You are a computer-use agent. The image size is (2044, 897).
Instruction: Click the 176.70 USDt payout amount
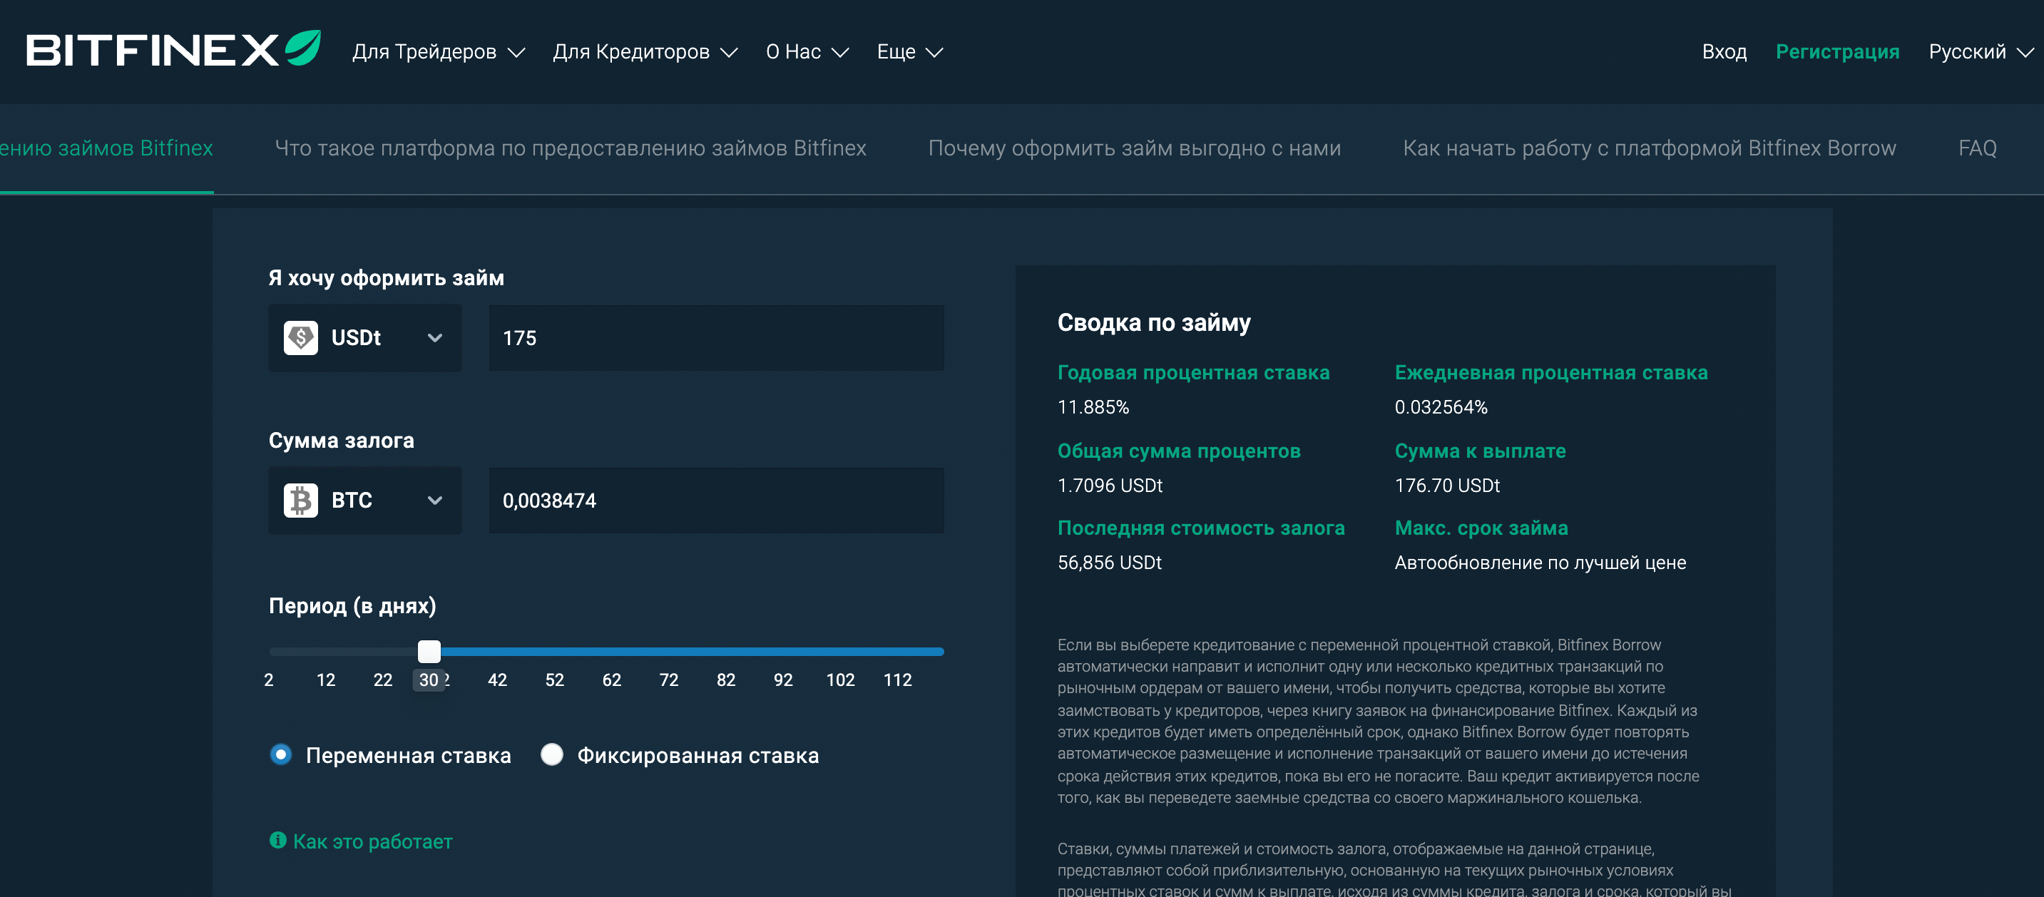point(1447,486)
